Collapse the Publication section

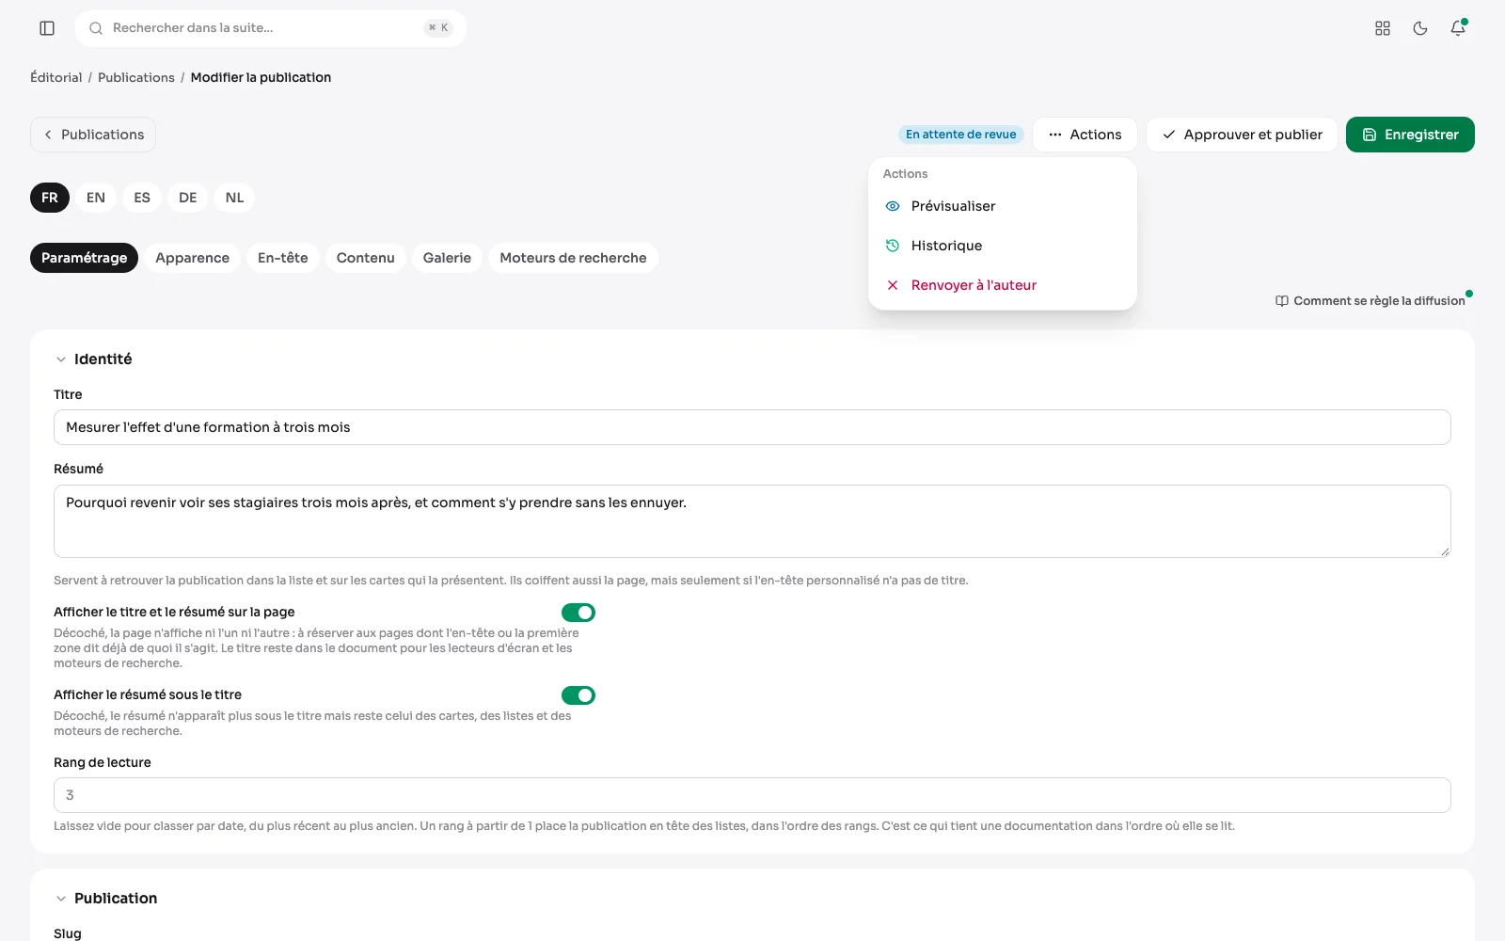61,899
